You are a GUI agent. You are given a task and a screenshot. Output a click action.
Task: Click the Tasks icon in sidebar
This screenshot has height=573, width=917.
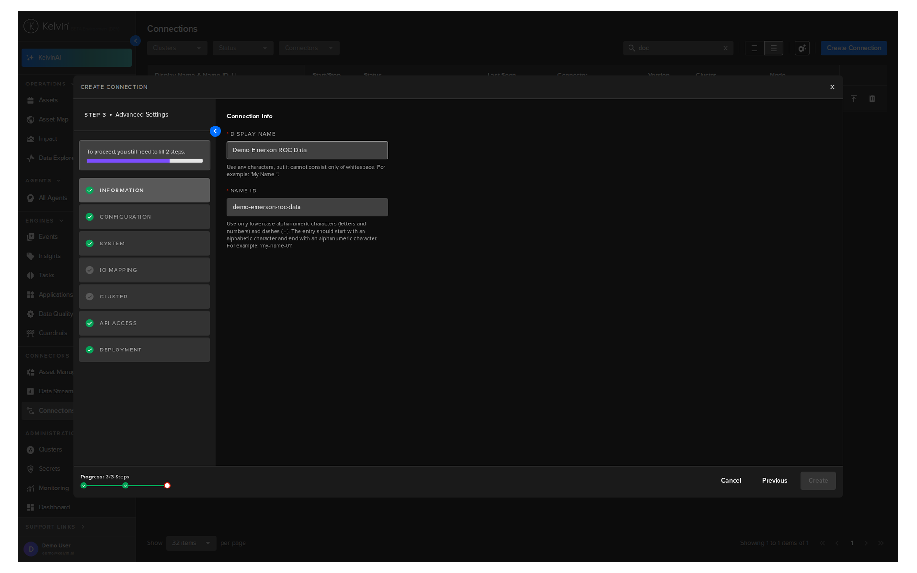point(31,275)
